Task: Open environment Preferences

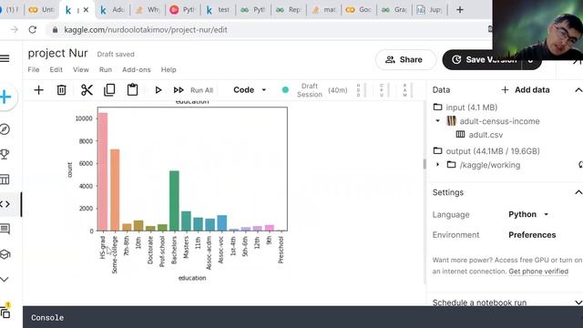Action: point(532,235)
